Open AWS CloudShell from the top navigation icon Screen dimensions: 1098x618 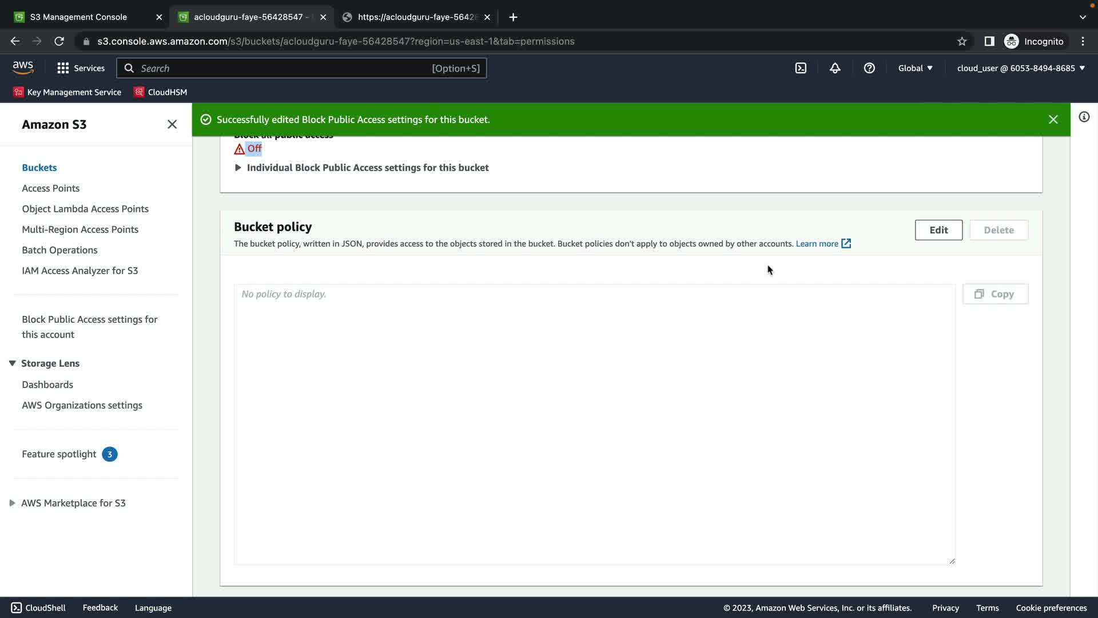[801, 68]
